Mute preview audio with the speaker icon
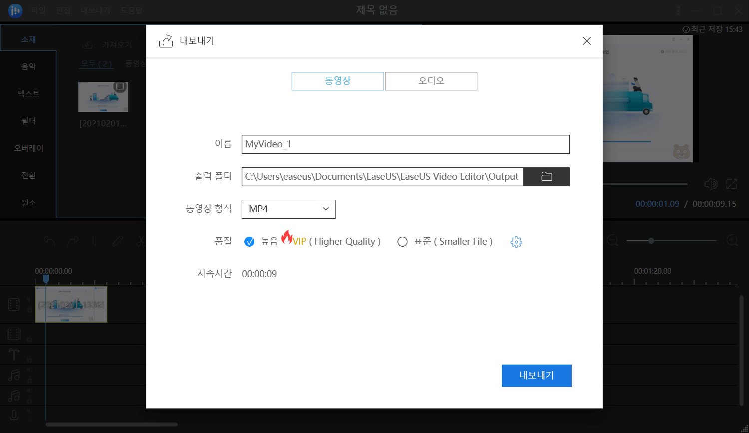 pos(711,183)
